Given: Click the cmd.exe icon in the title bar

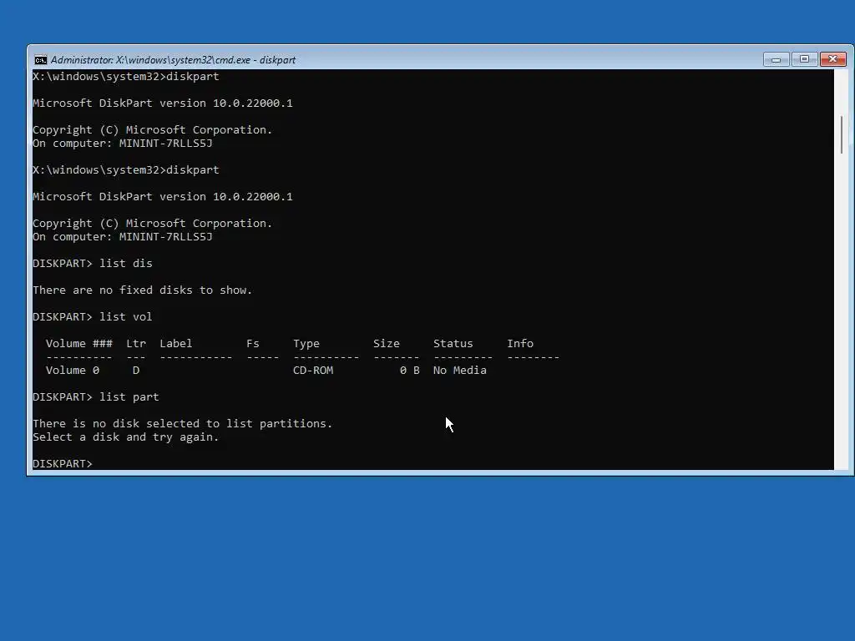Looking at the screenshot, I should 40,60.
